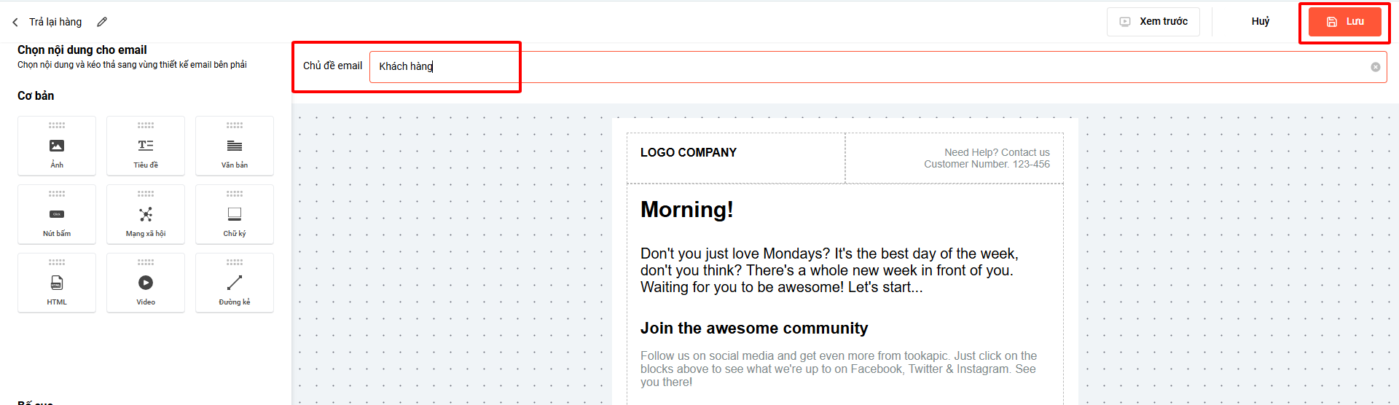
Task: Clear the email subject field
Action: point(1375,67)
